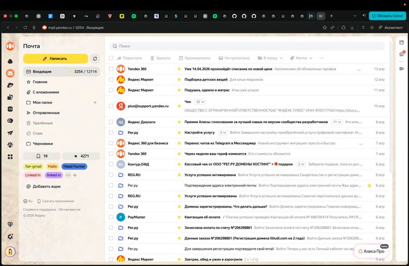The width and height of the screenshot is (409, 266).
Task: Expand the В папку dropdown
Action: [x=270, y=58]
